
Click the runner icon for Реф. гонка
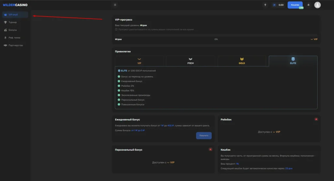click(5, 38)
